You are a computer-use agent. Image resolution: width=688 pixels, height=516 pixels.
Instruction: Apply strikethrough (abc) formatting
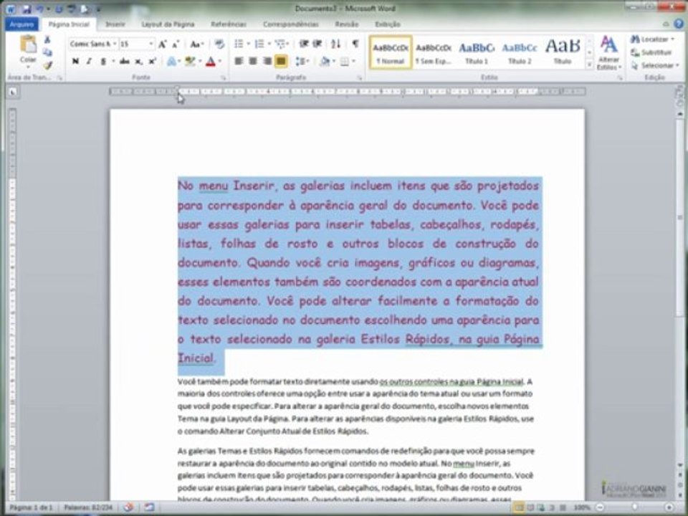pos(125,62)
